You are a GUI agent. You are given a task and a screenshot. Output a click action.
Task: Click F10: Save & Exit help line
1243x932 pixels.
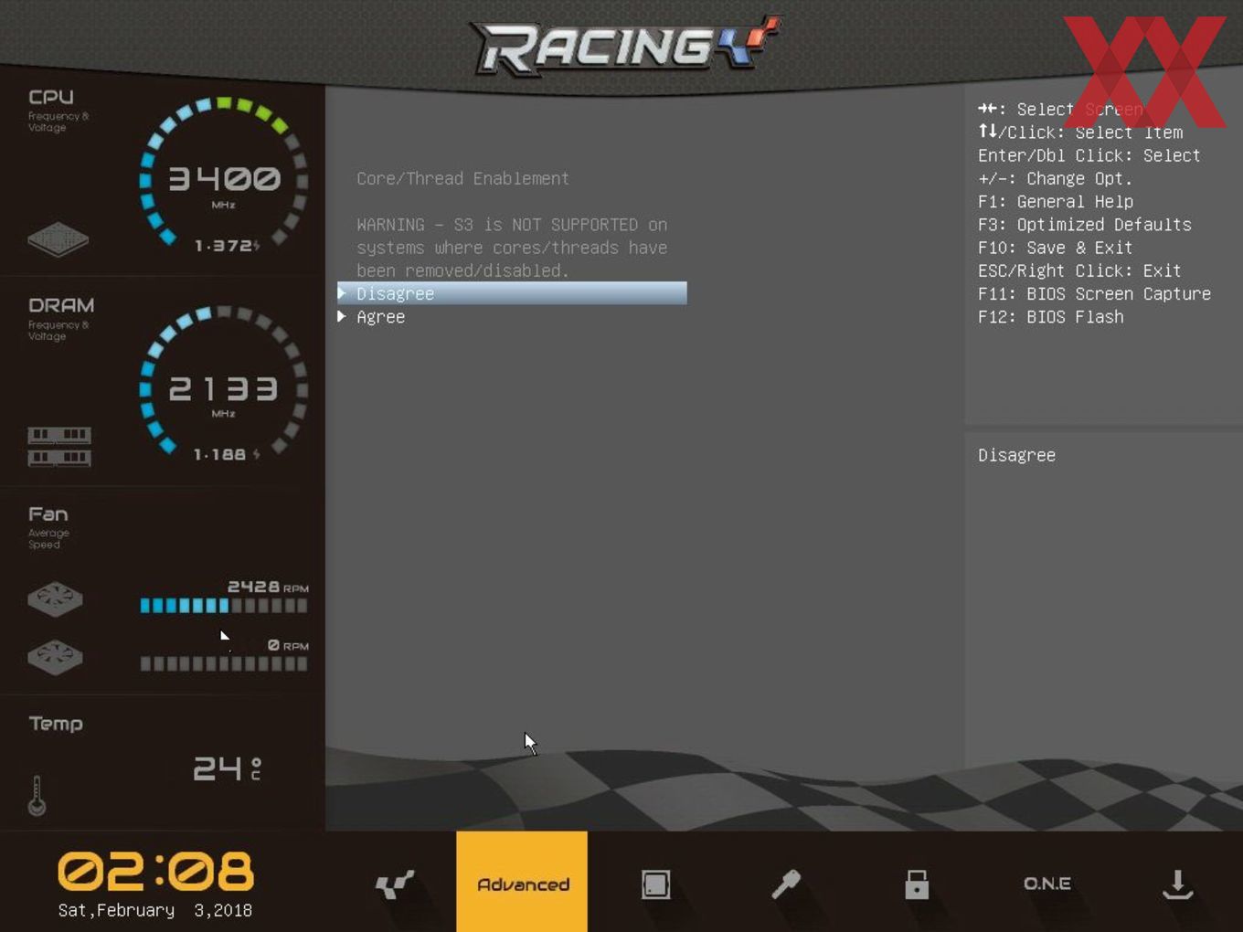(1055, 248)
